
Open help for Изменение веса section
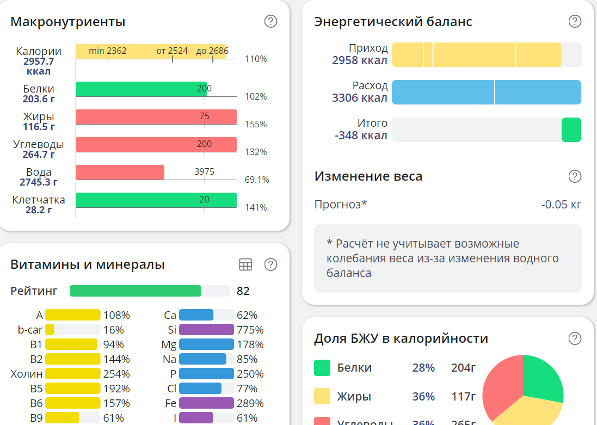(574, 176)
